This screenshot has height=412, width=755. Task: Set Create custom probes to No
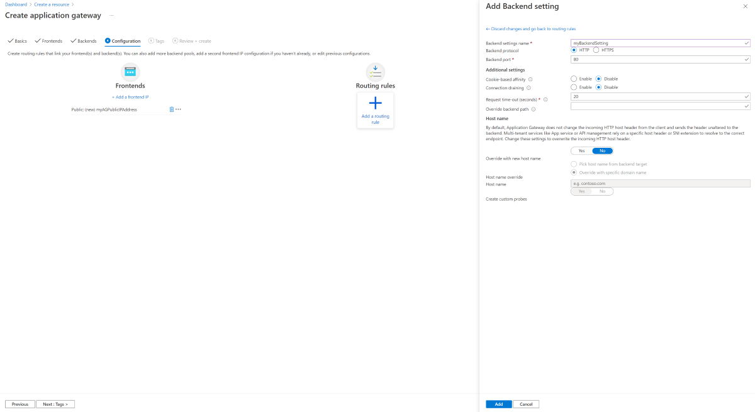602,191
